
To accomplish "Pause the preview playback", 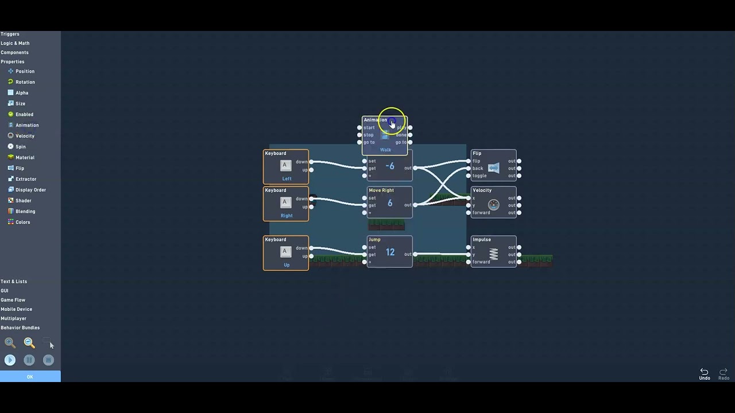I will pos(29,360).
